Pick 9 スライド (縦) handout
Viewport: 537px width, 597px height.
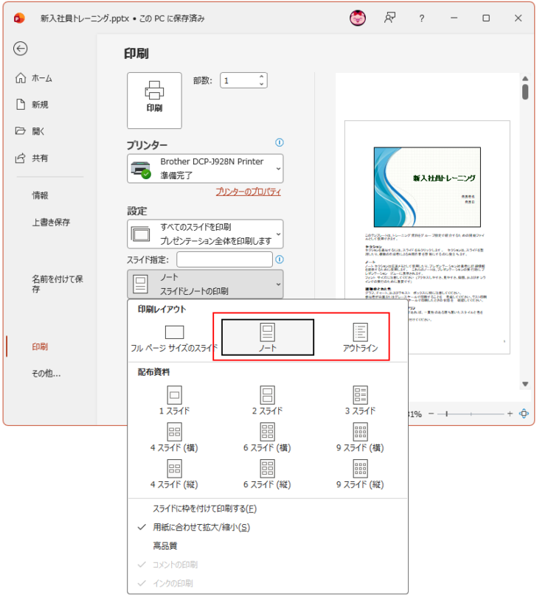point(360,475)
